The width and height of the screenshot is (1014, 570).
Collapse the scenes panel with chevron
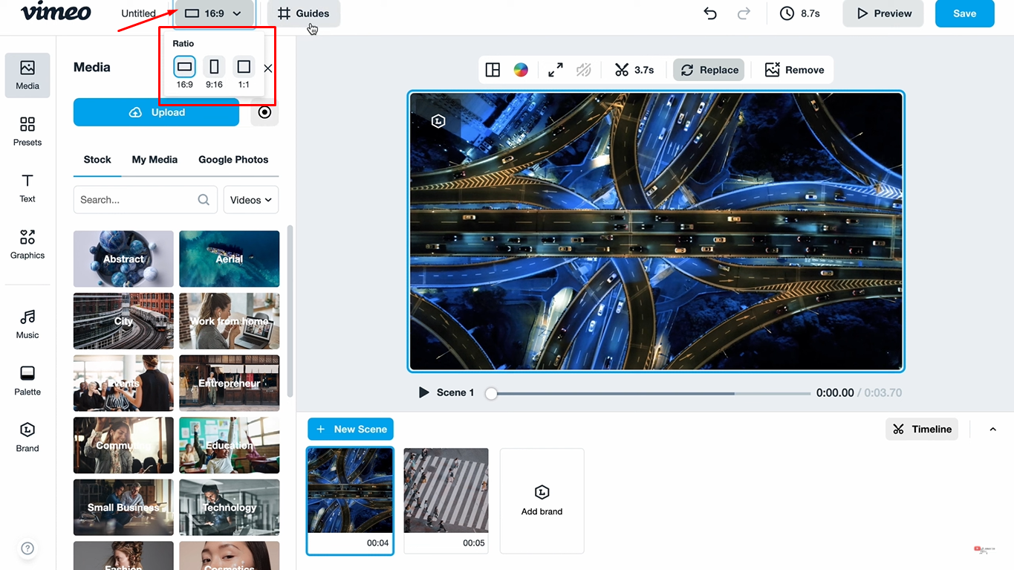click(992, 429)
